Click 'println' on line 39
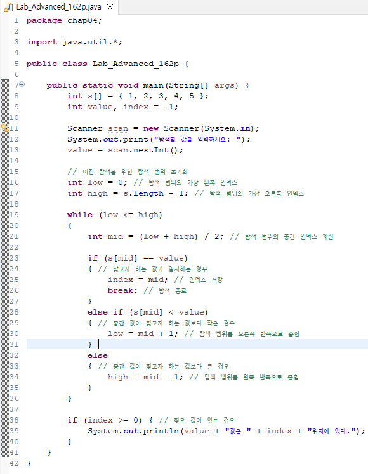This screenshot has width=368, height=474. [x=161, y=431]
